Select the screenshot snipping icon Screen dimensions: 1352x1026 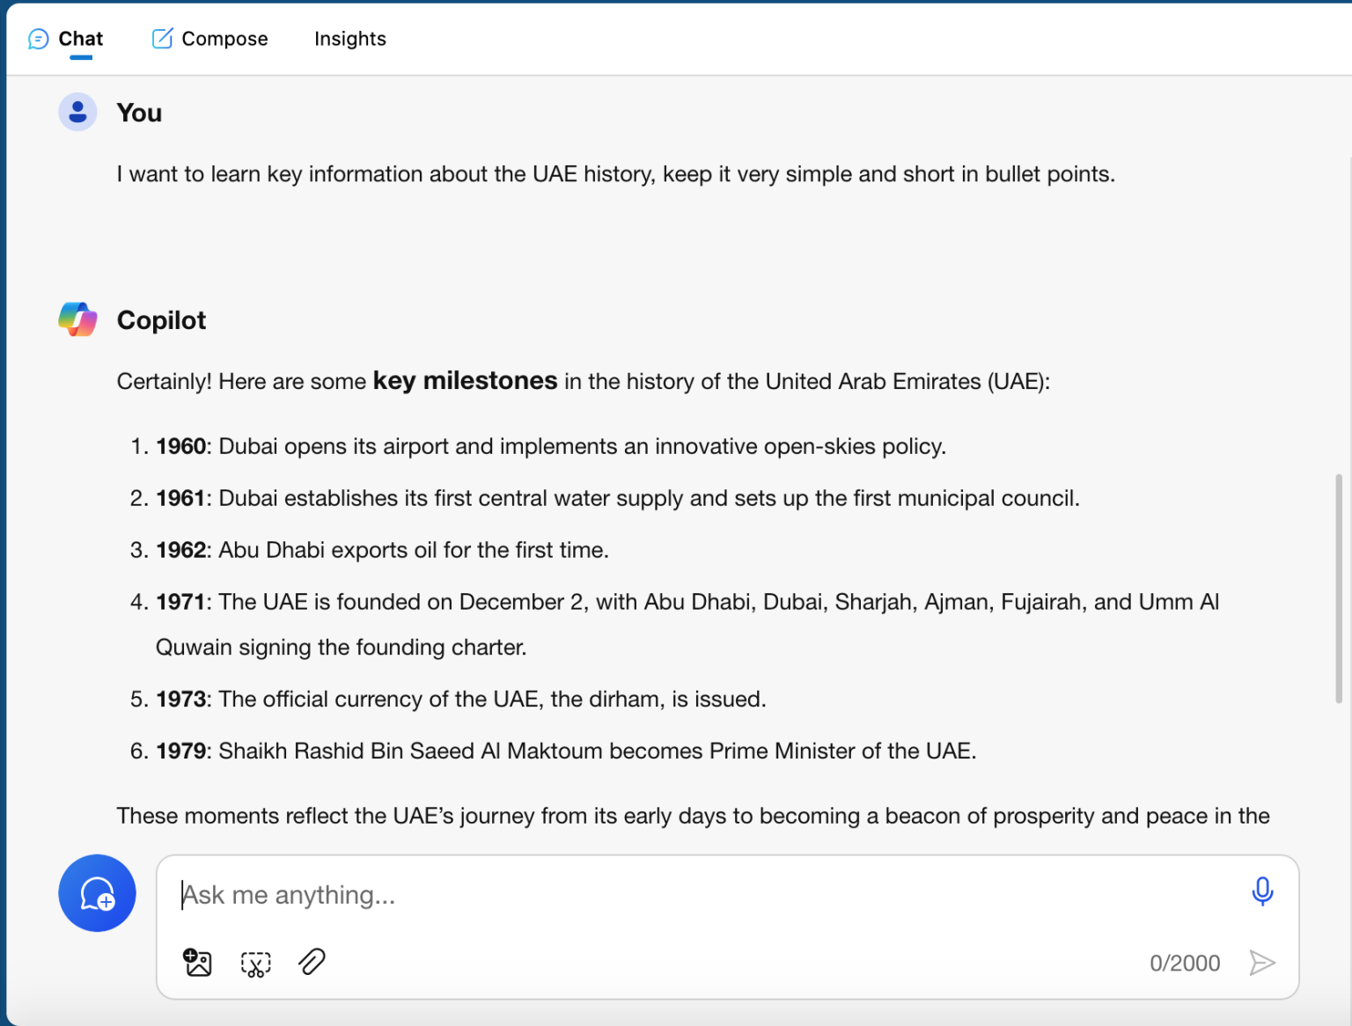coord(255,964)
